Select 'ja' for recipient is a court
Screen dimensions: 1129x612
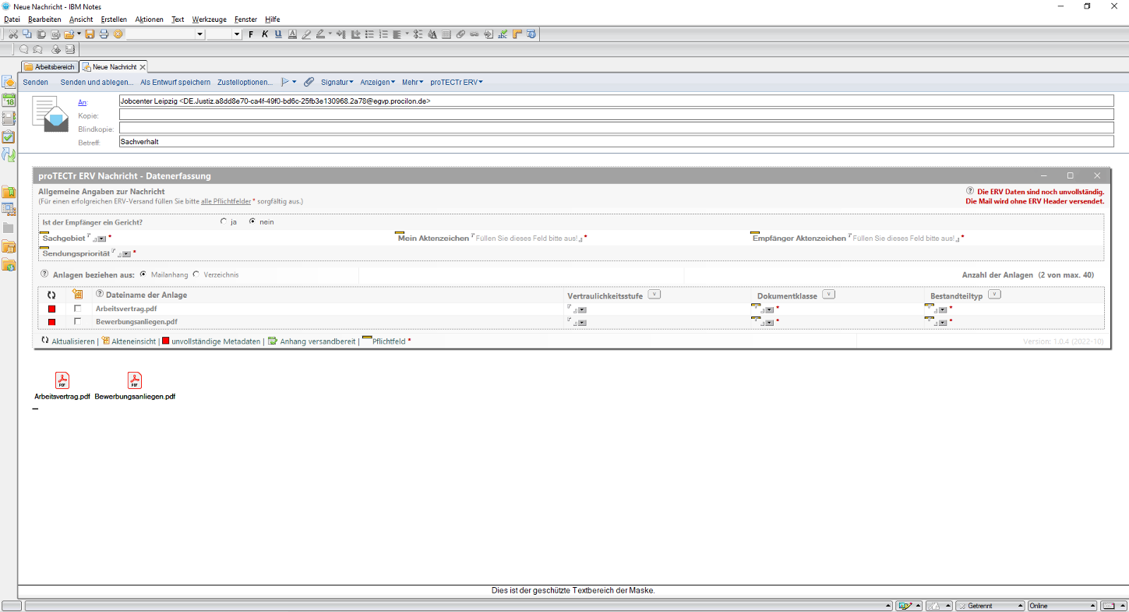(x=224, y=221)
